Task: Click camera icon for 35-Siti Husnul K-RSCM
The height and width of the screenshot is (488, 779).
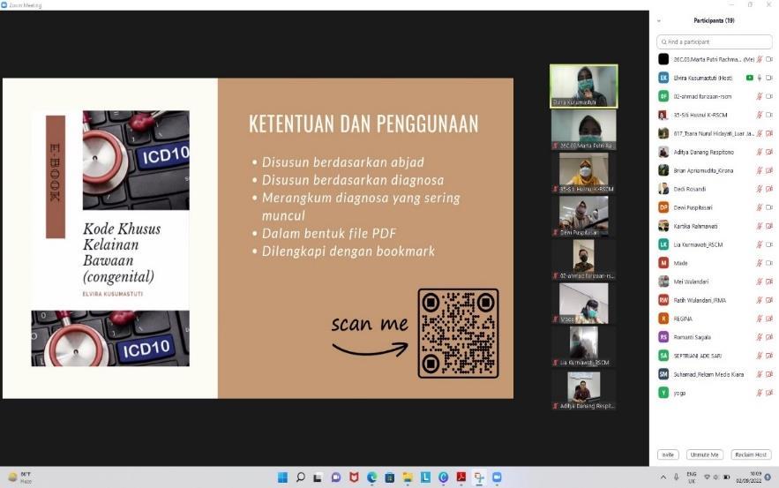Action: tap(769, 115)
